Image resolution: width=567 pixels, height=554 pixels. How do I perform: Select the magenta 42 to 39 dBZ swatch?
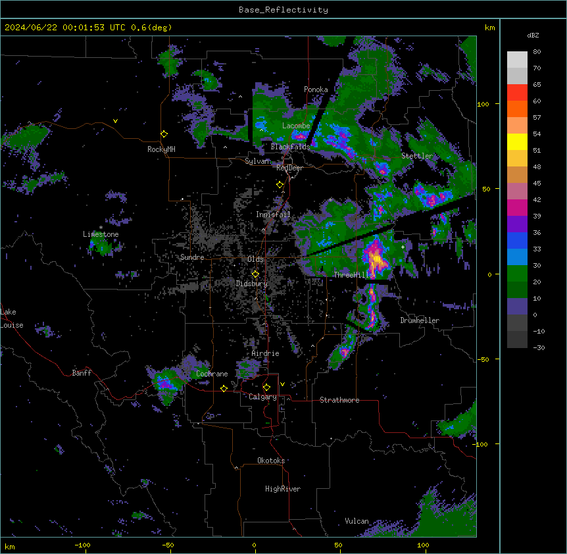pyautogui.click(x=517, y=207)
